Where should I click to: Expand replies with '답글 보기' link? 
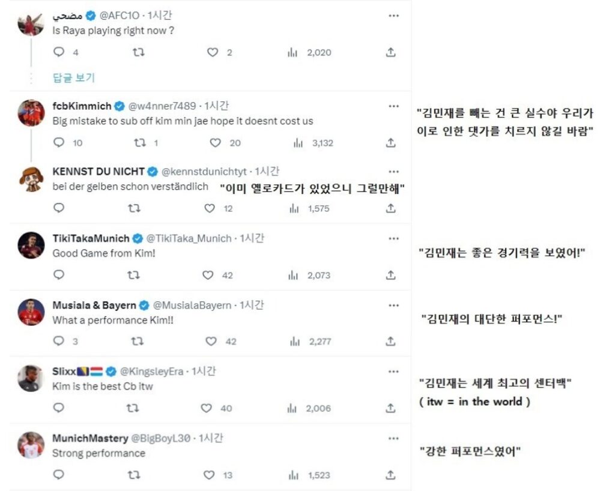[x=74, y=77]
